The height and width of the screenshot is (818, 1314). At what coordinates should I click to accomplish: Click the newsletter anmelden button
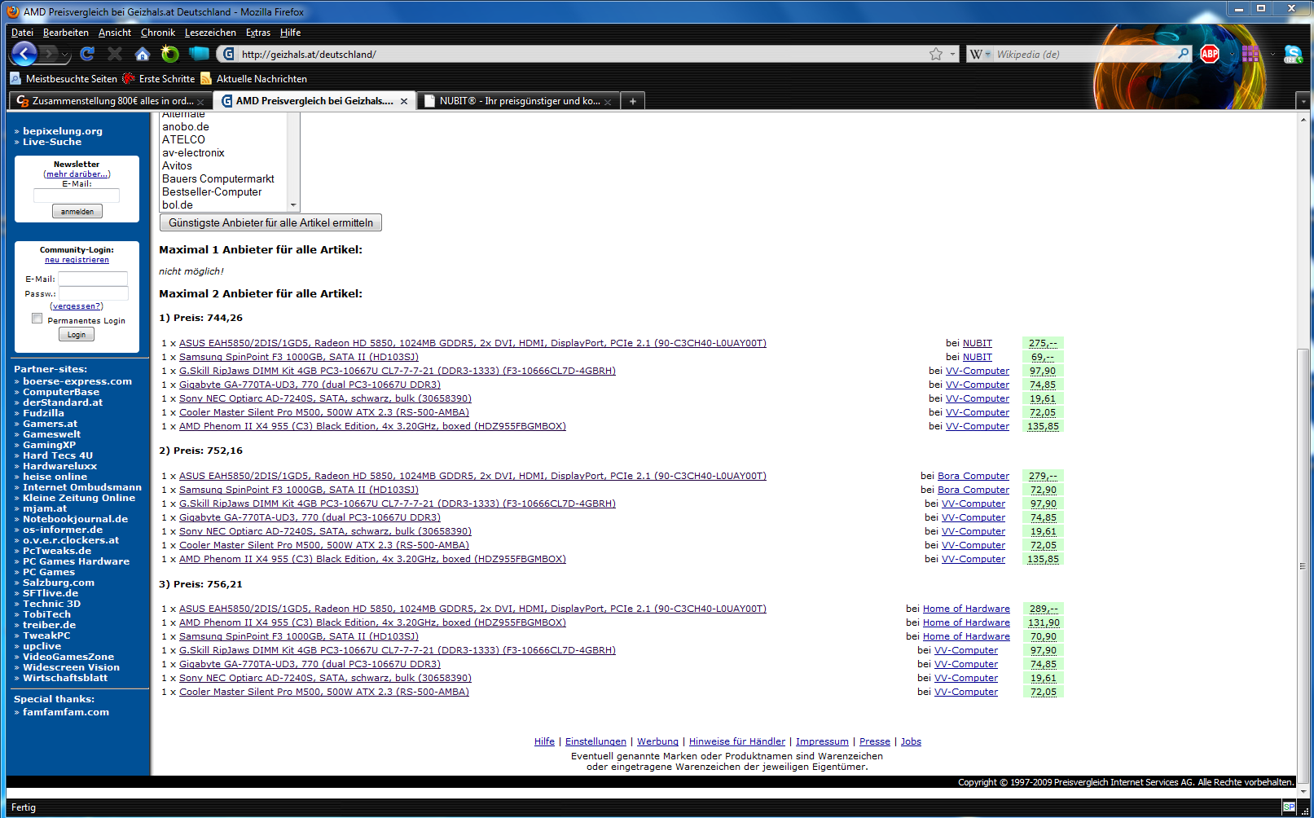pos(77,211)
